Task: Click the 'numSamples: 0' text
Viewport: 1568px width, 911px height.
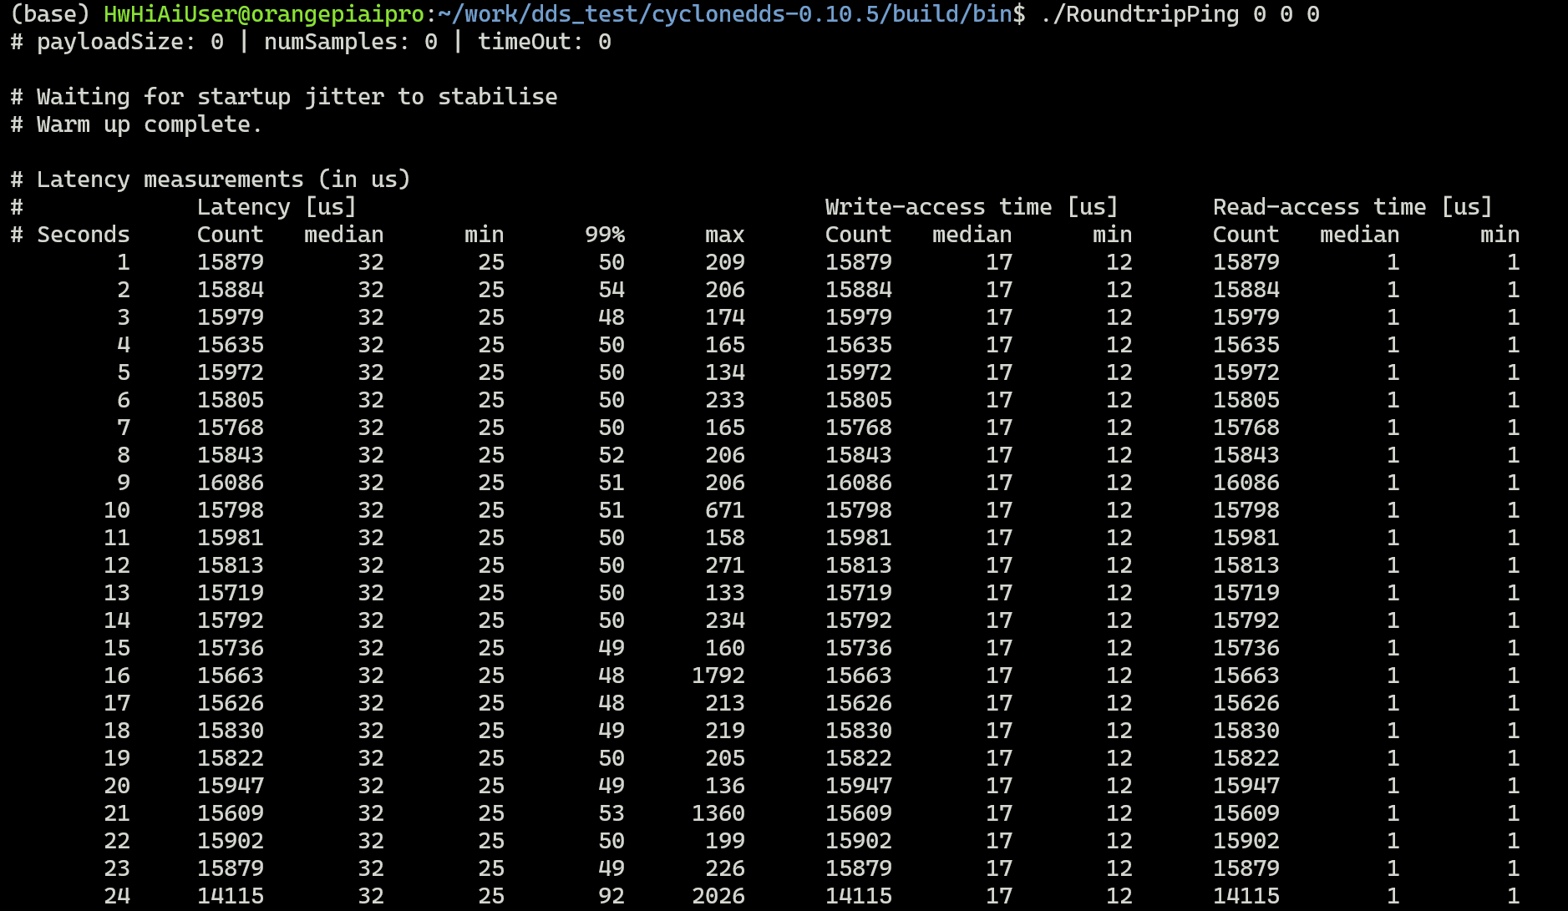Action: pyautogui.click(x=351, y=42)
